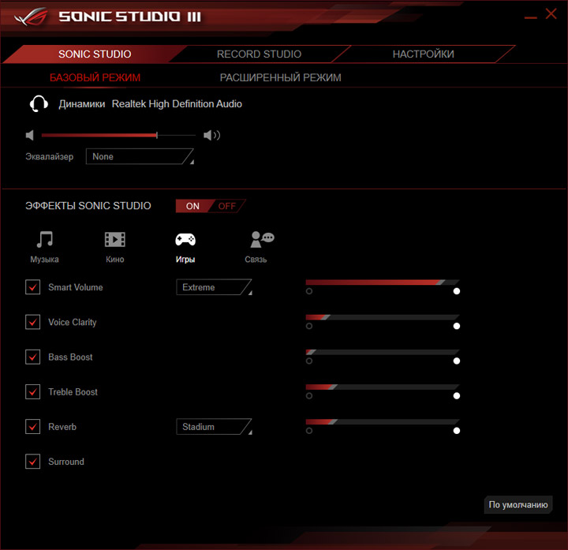The image size is (568, 550).
Task: Close the Sonic Studio III window
Action: pos(551,13)
